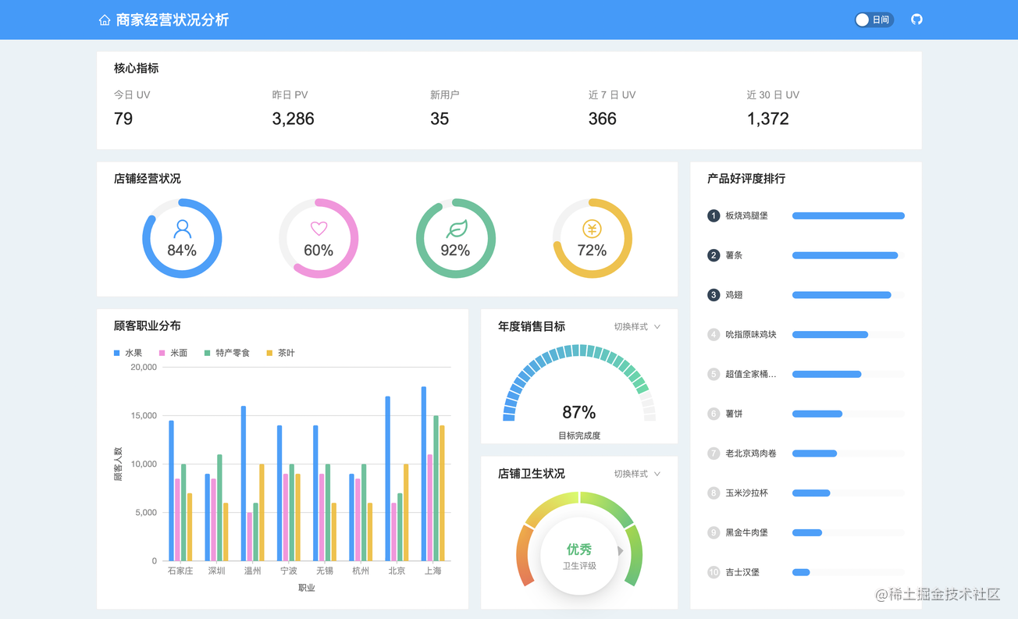The image size is (1018, 619).
Task: Click the 板烧鸡腿堡 rating progress bar
Action: pos(848,216)
